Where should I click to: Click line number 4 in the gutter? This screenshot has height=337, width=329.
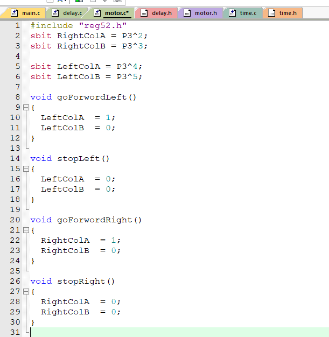(x=18, y=57)
